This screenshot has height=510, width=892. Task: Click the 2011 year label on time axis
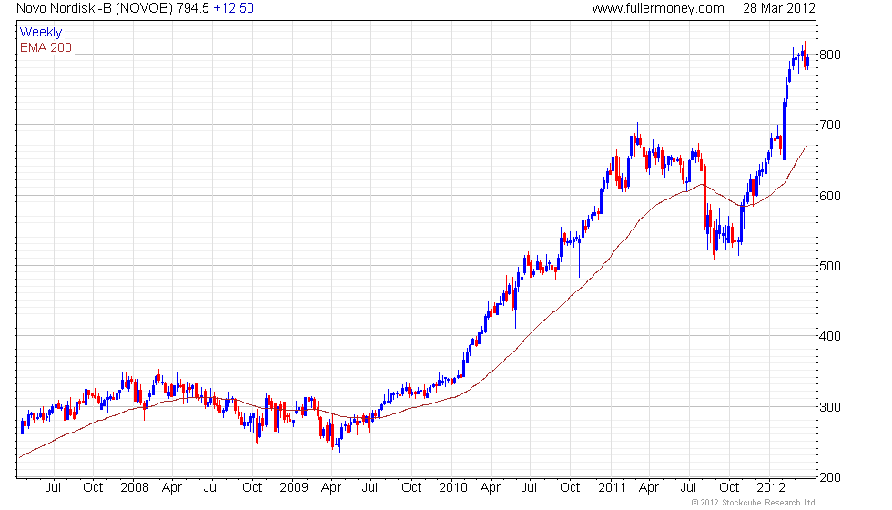(613, 488)
